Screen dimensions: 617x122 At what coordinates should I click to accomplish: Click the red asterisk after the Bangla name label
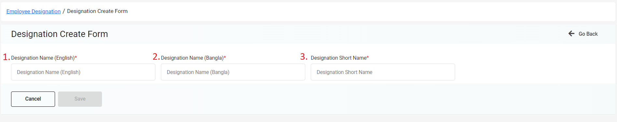click(225, 57)
